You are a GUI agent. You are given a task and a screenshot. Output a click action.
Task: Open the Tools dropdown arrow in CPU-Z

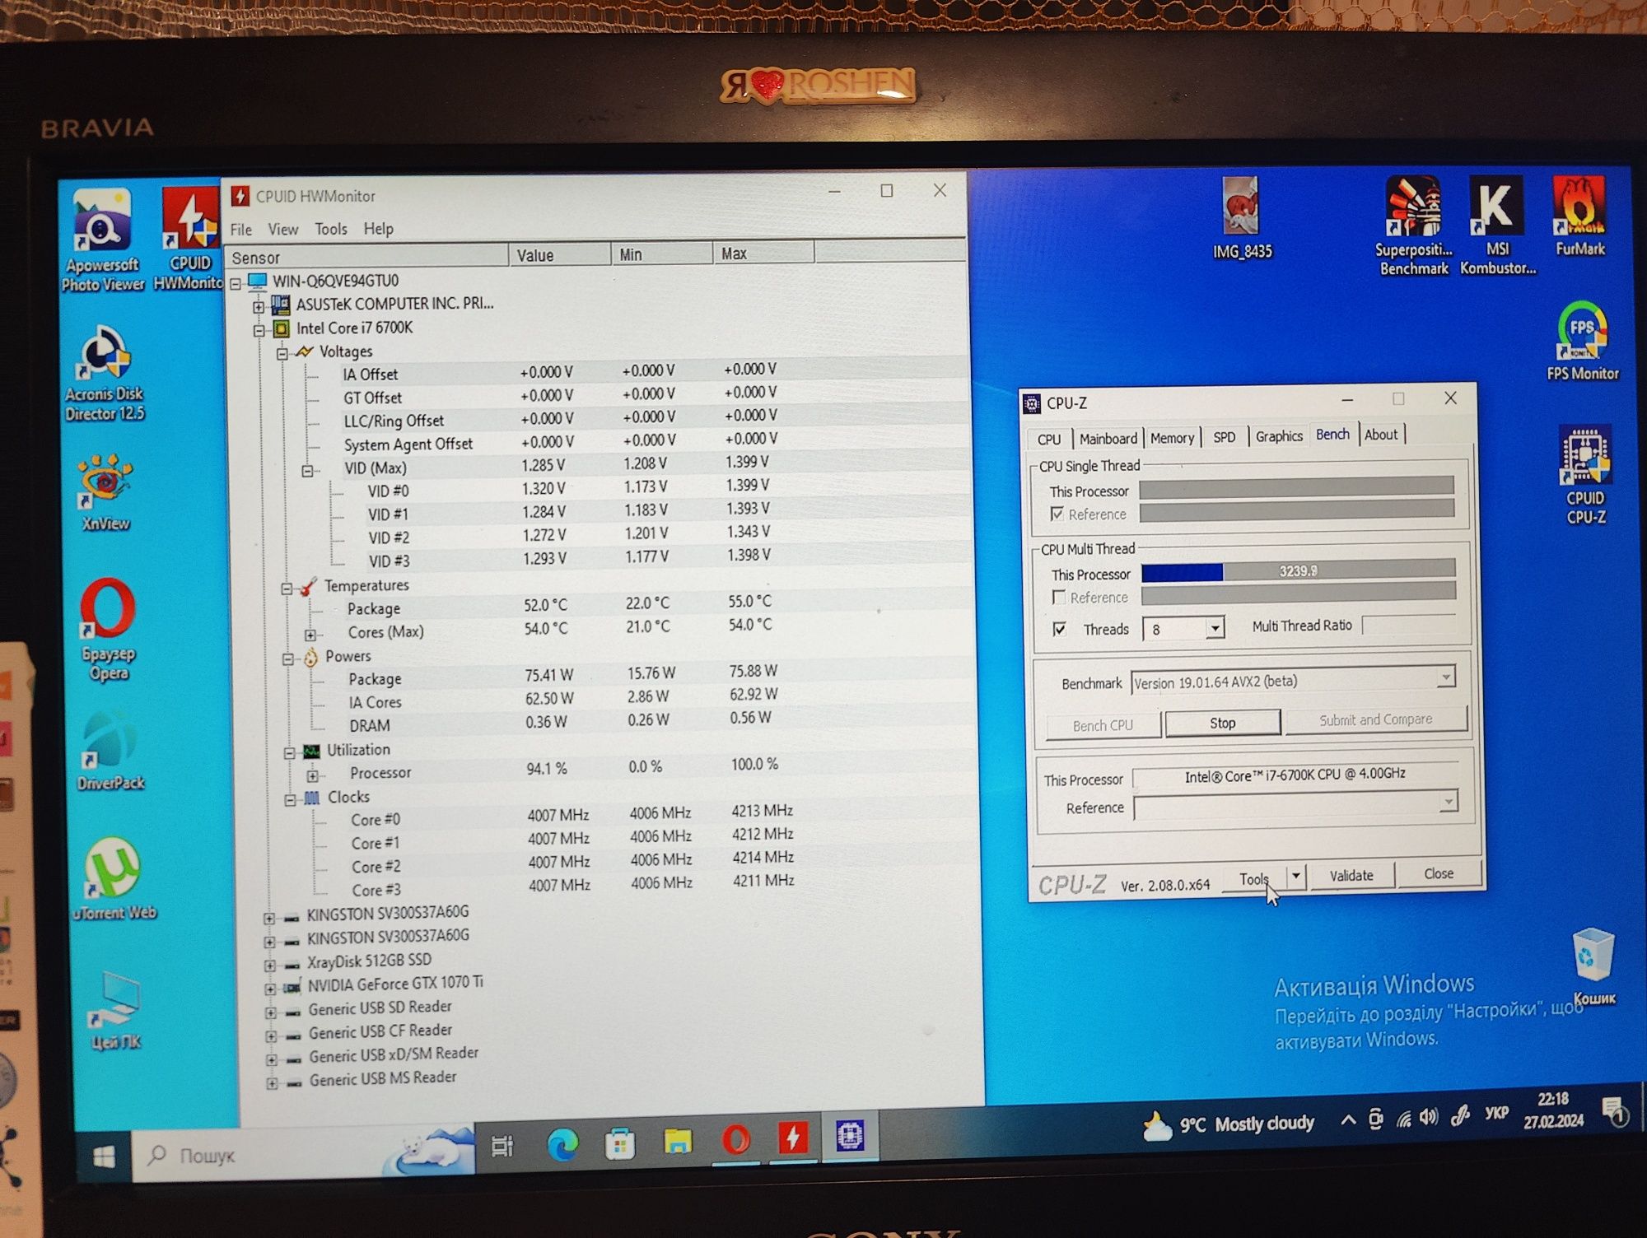pyautogui.click(x=1296, y=876)
